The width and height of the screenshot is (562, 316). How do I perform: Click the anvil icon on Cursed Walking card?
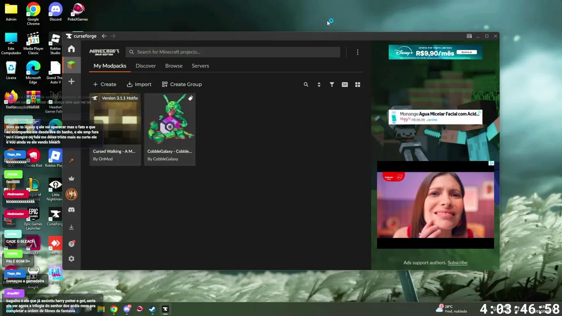click(x=95, y=98)
